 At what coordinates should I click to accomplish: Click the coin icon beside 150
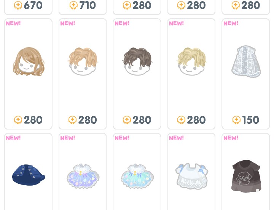pyautogui.click(x=236, y=120)
